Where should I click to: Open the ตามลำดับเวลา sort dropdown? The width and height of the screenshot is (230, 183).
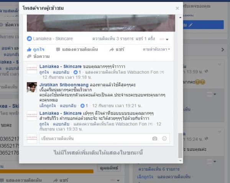coord(156,49)
